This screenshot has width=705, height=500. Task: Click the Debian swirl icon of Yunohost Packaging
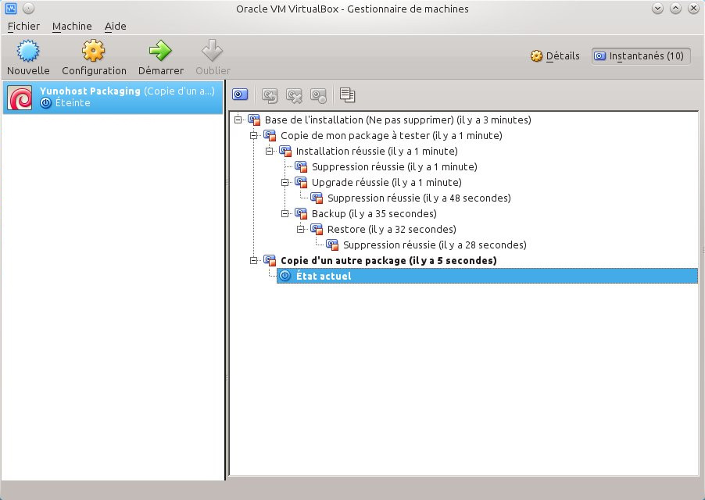(20, 97)
